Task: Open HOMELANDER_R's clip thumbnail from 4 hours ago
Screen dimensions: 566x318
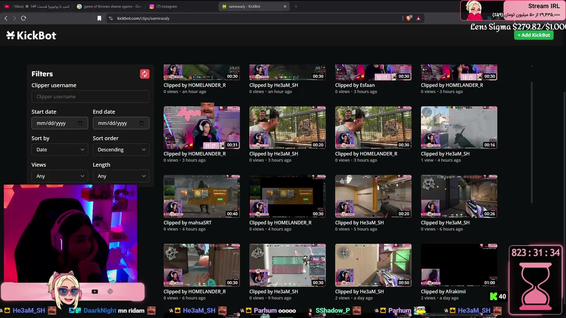Action: (287, 197)
